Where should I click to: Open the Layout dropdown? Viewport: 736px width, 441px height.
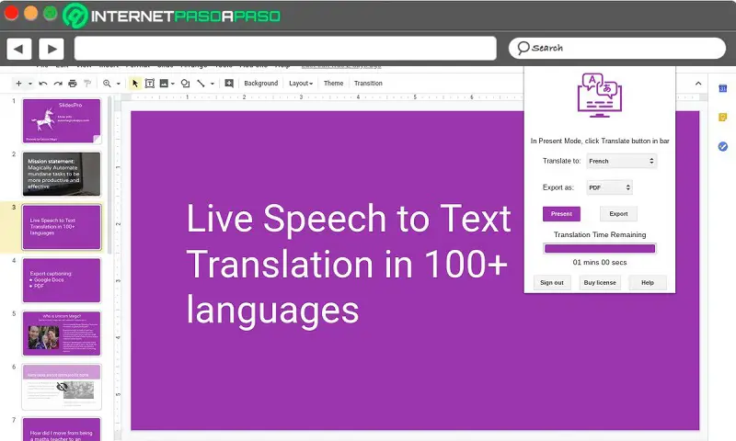click(301, 84)
